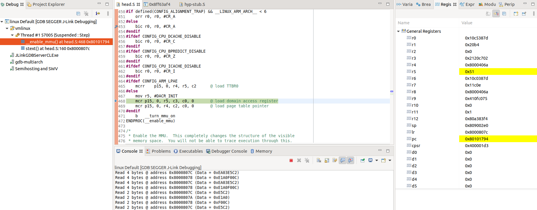
Task: Select the cpsr register row
Action: (467, 146)
